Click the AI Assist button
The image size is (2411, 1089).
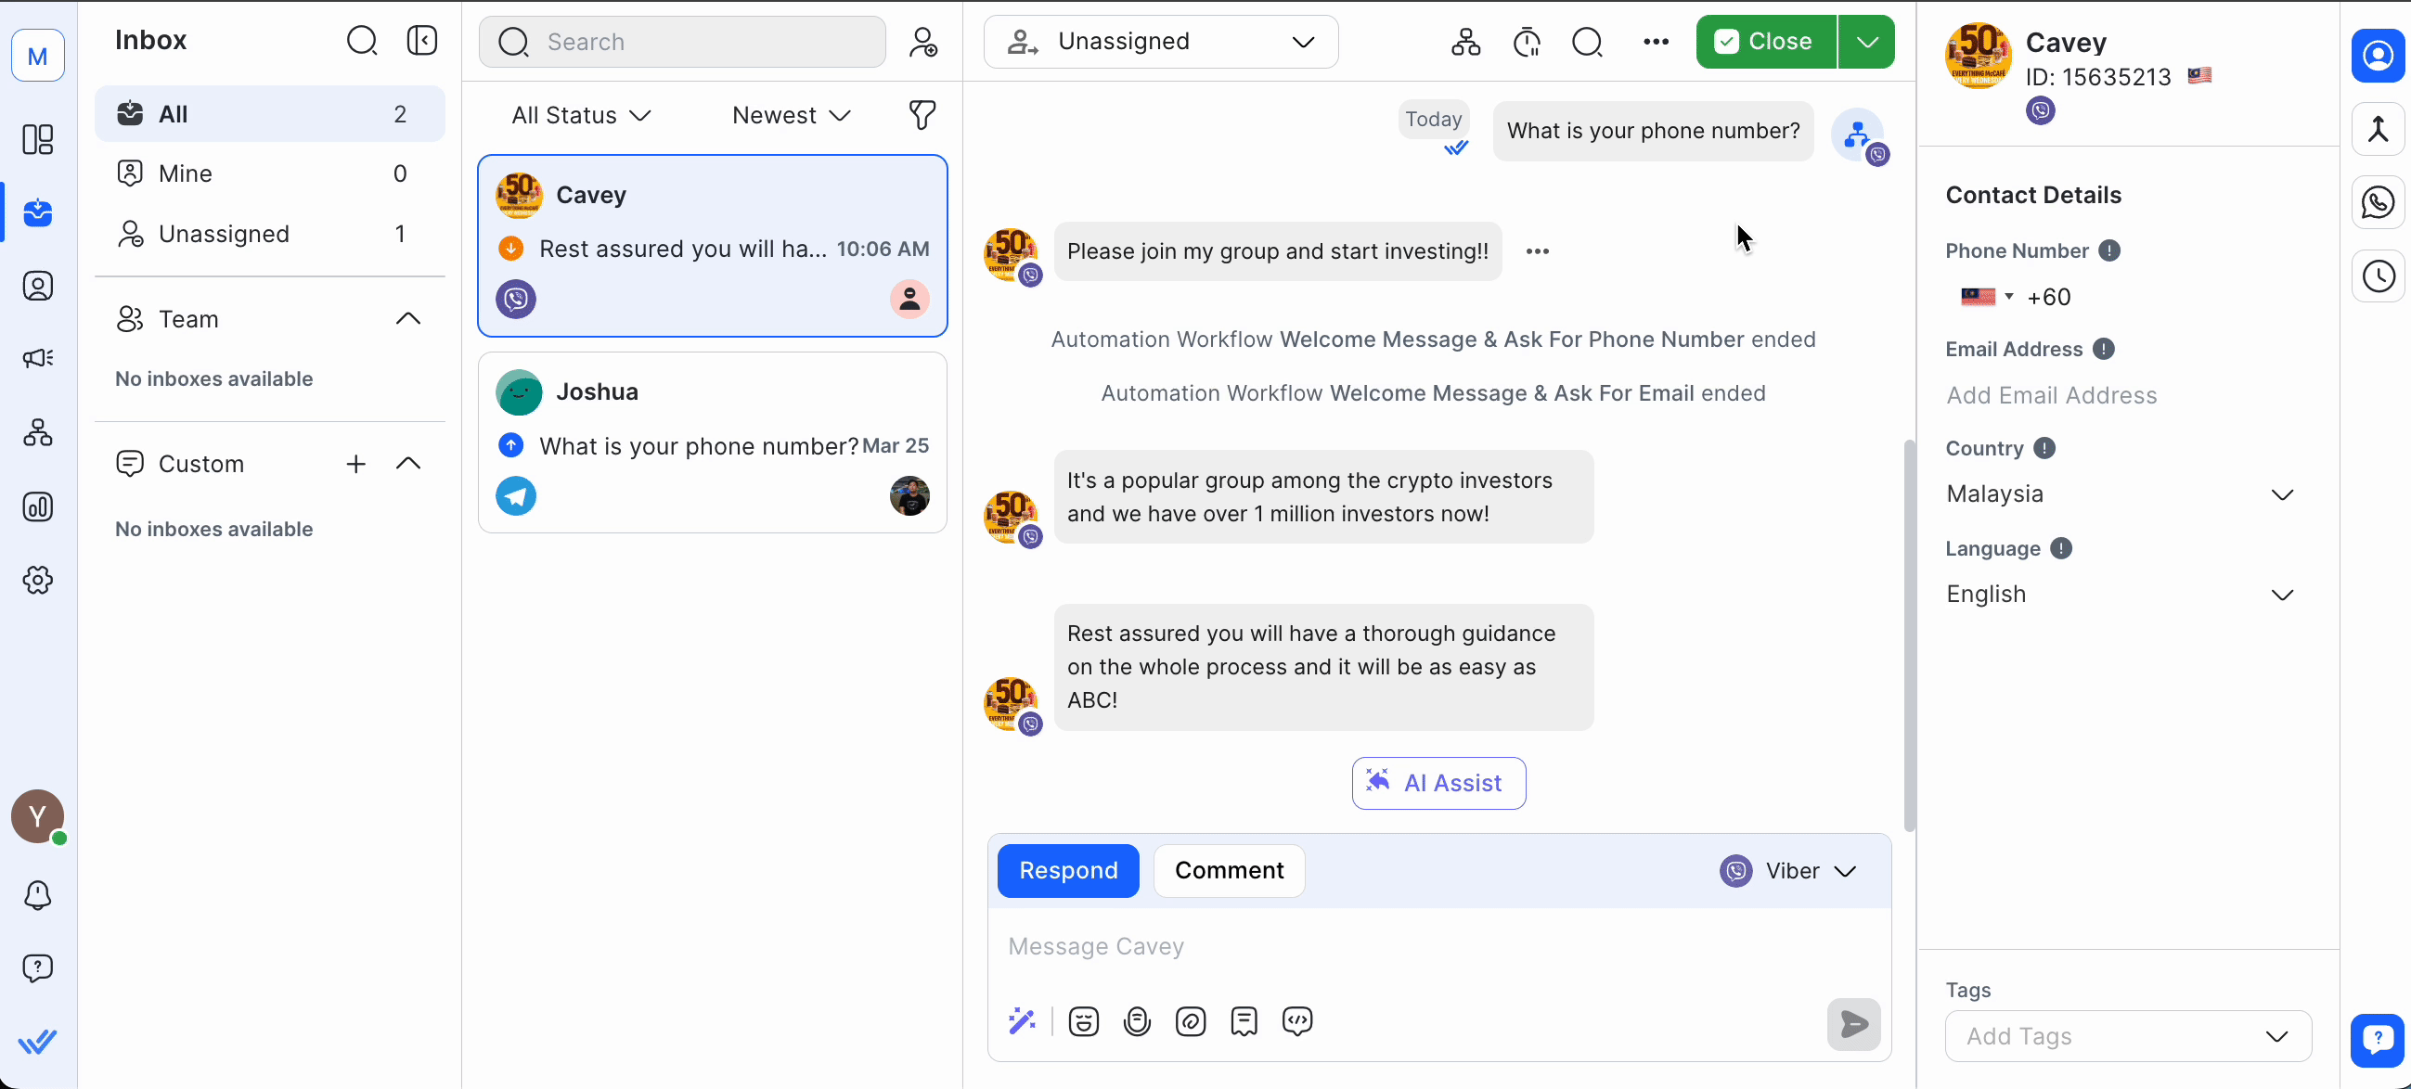(1437, 782)
